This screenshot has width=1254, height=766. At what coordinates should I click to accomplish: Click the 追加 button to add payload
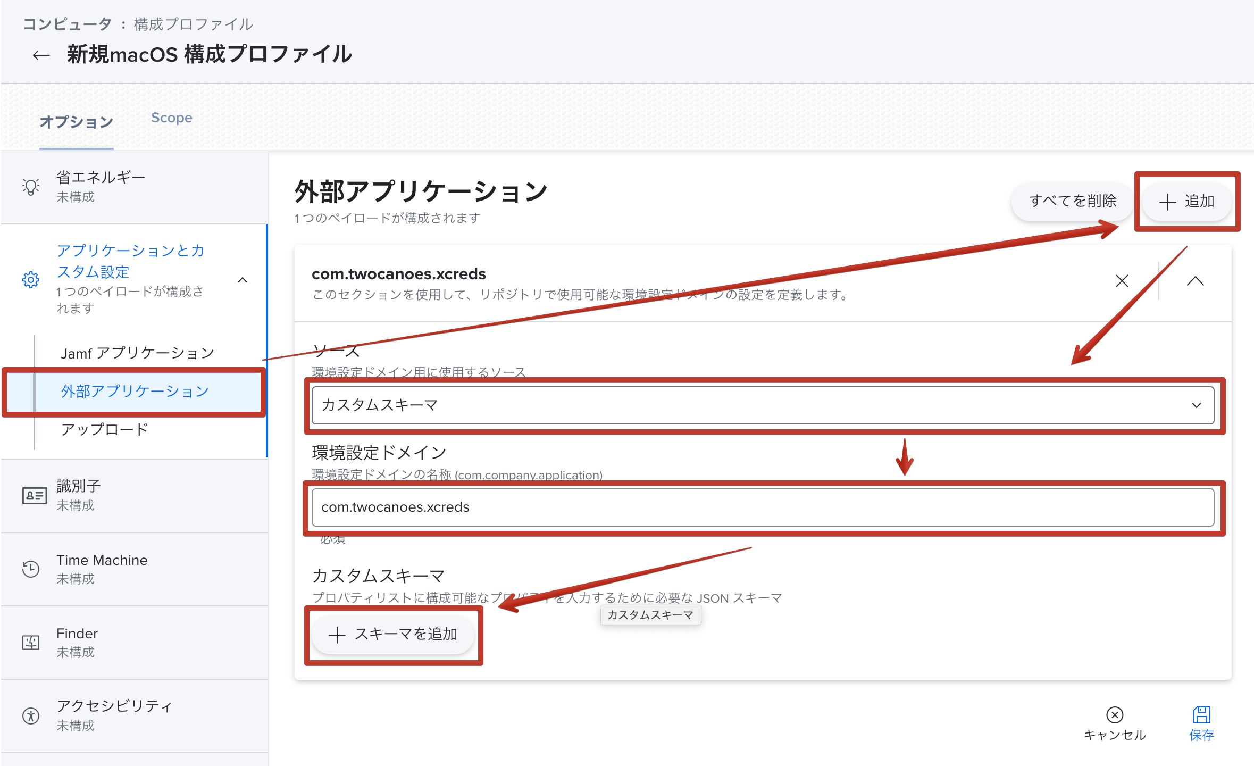point(1187,202)
